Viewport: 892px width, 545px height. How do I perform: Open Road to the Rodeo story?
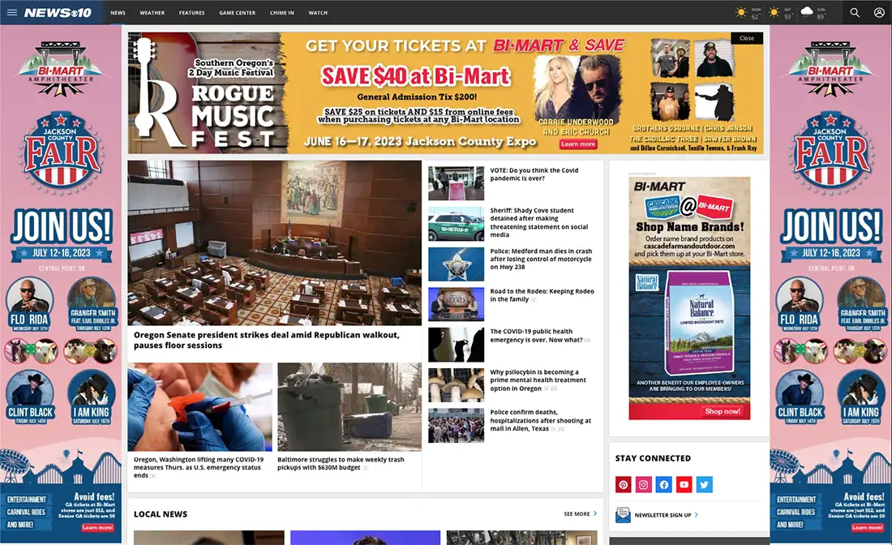point(542,294)
